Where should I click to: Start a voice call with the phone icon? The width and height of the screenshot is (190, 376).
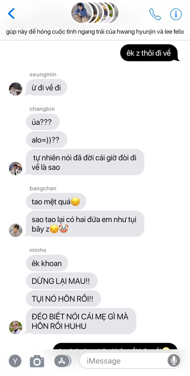click(155, 14)
